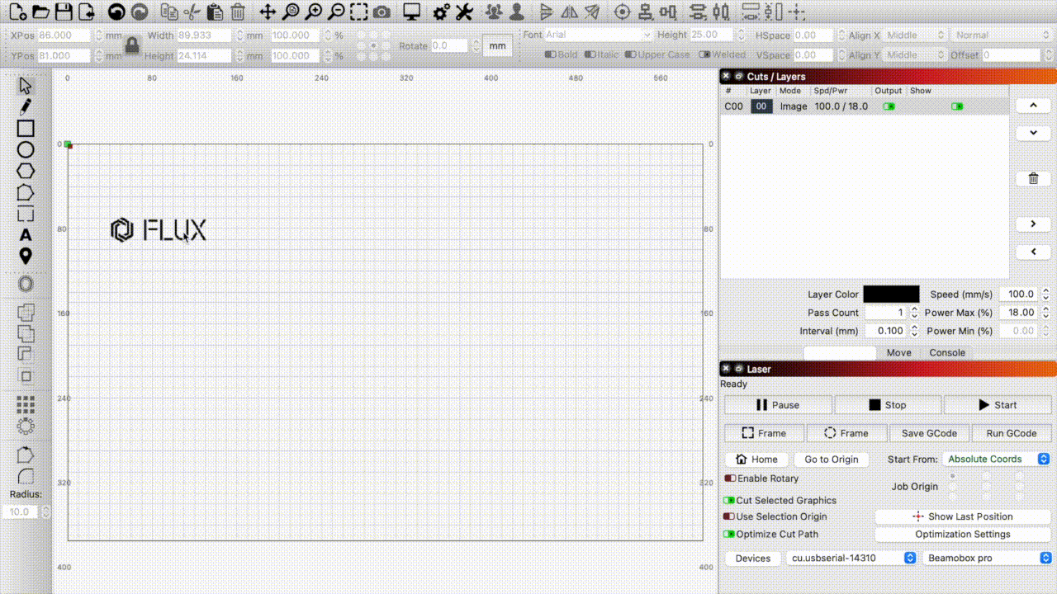
Task: Save the project with the floppy disk icon
Action: 63,12
